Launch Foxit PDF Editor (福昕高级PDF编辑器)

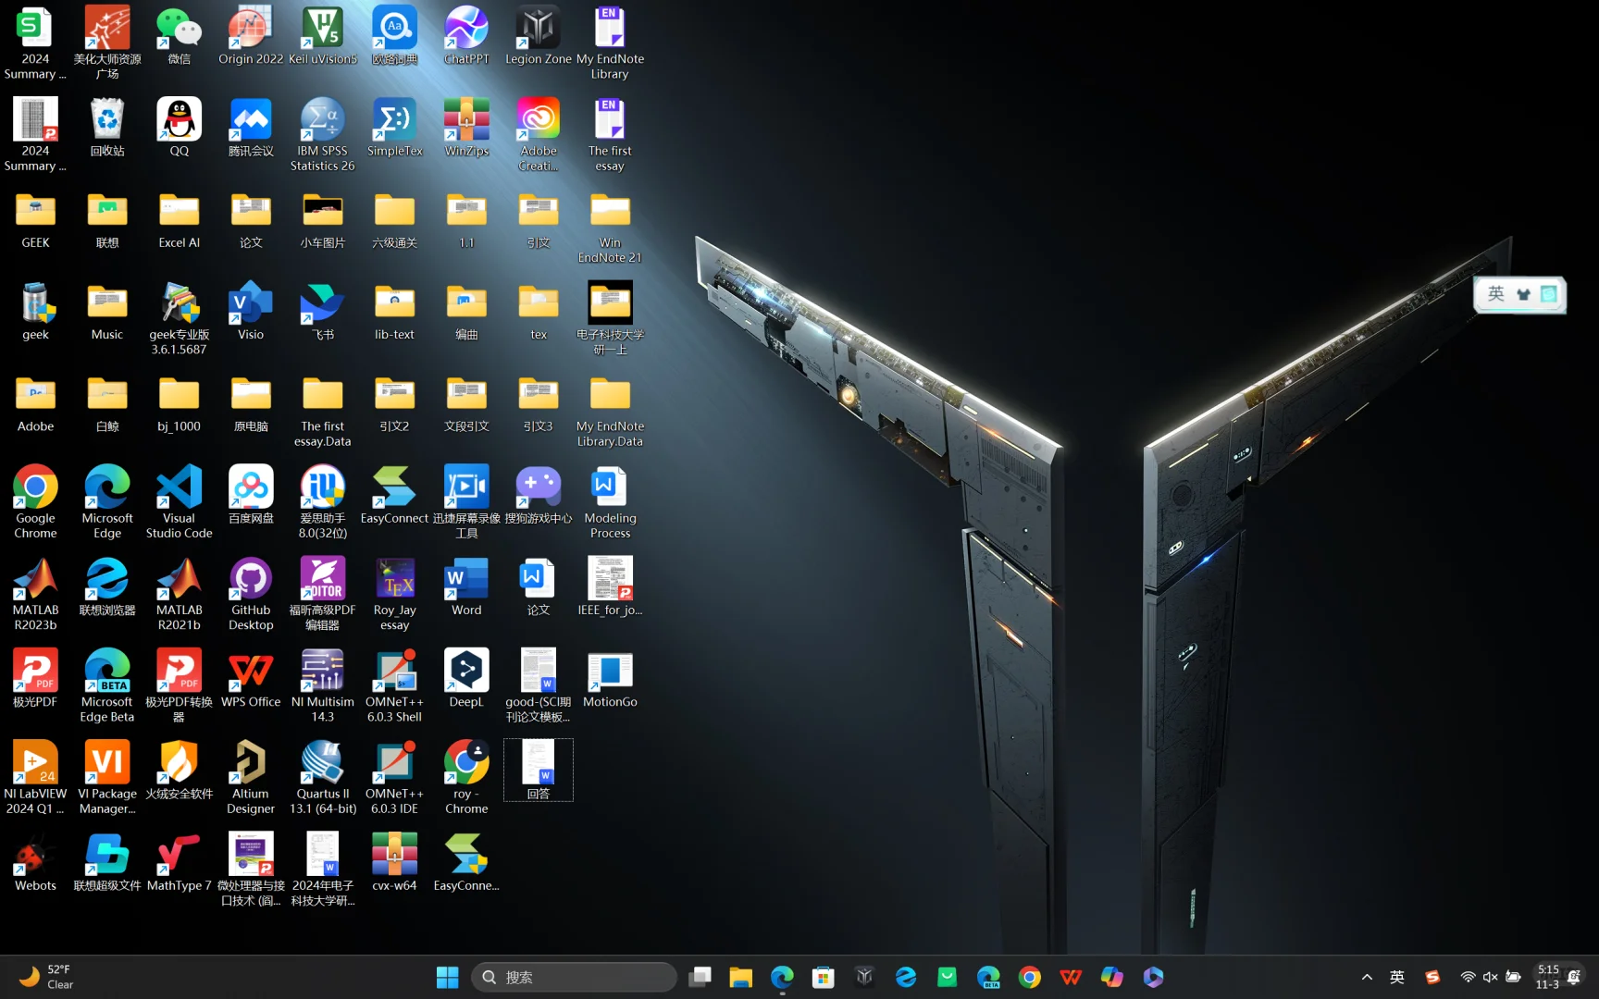[x=322, y=594]
